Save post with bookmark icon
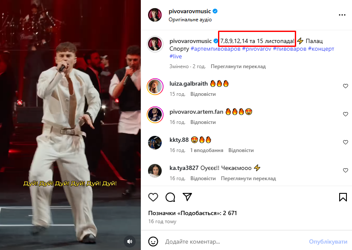Image resolution: width=352 pixels, height=250 pixels. [343, 197]
